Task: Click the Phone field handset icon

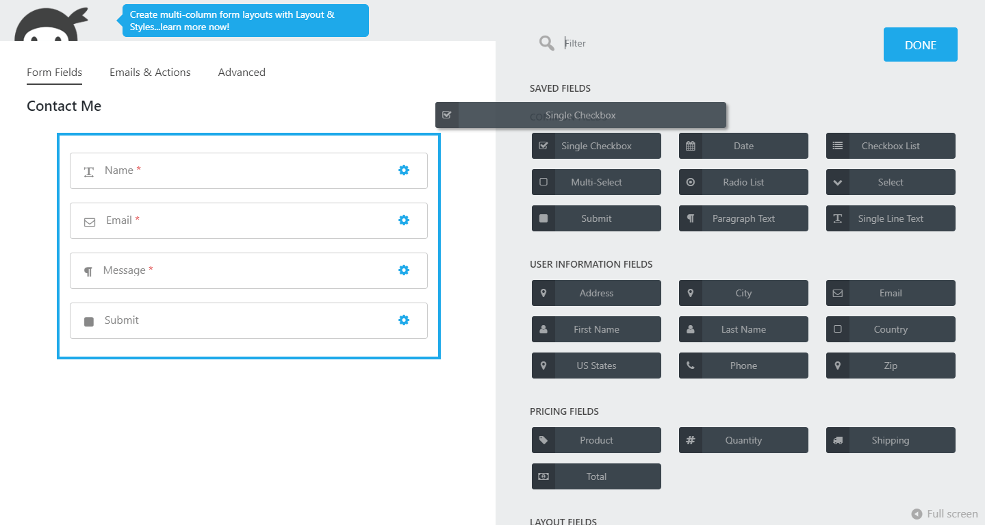Action: (x=691, y=366)
